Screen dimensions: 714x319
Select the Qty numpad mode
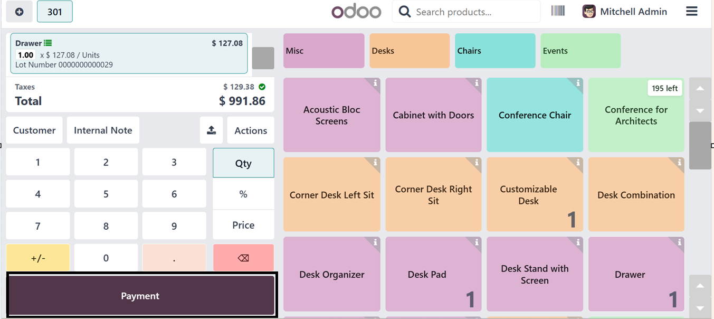click(243, 163)
